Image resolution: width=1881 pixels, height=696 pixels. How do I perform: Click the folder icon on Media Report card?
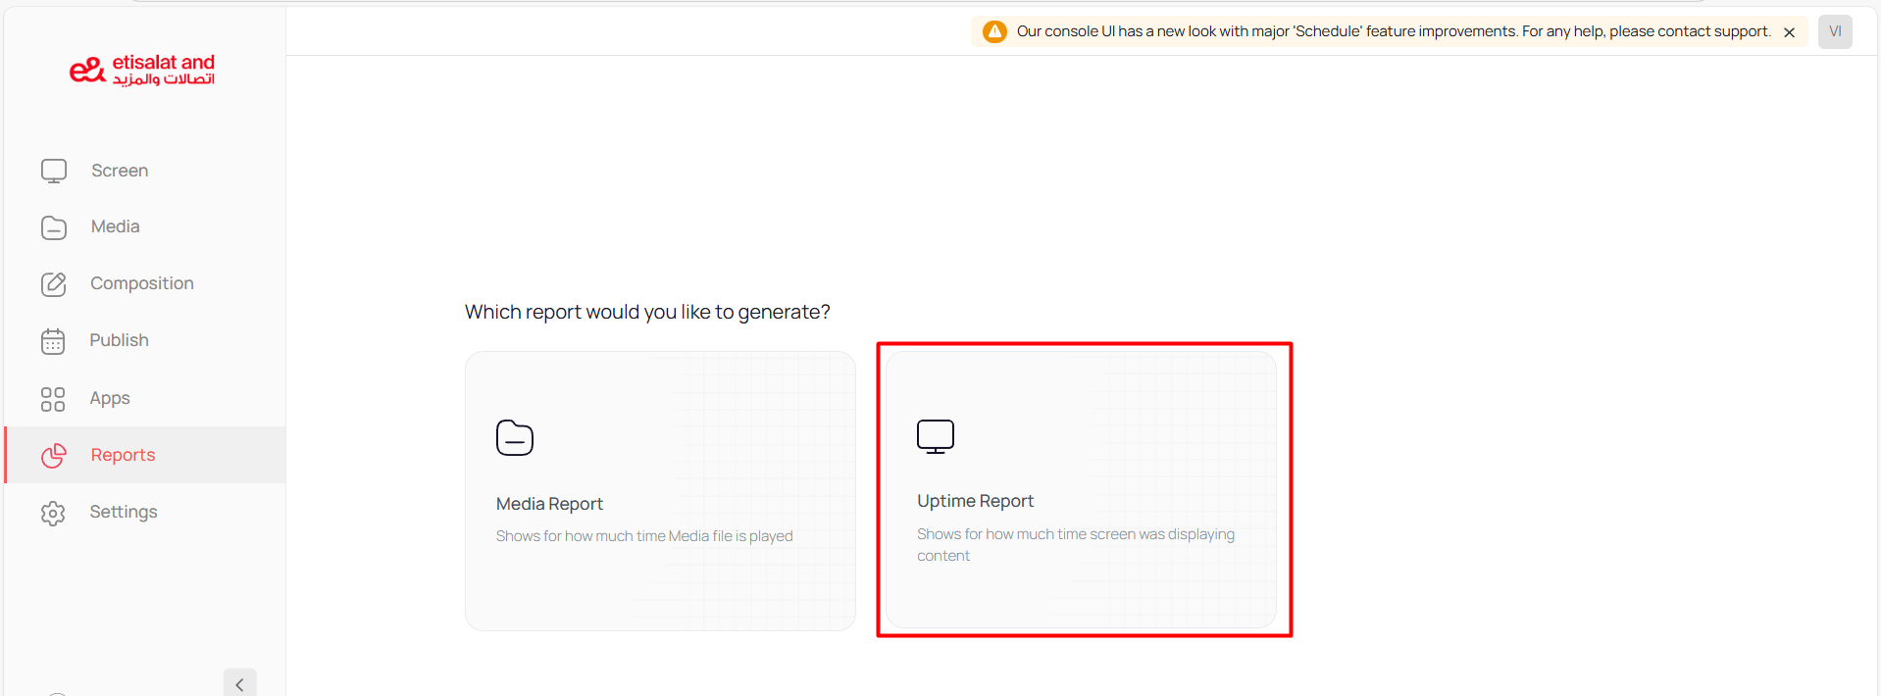[515, 438]
